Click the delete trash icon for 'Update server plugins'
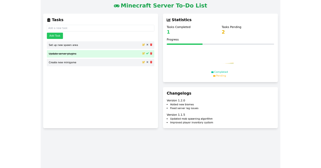The image size is (321, 168). [151, 53]
